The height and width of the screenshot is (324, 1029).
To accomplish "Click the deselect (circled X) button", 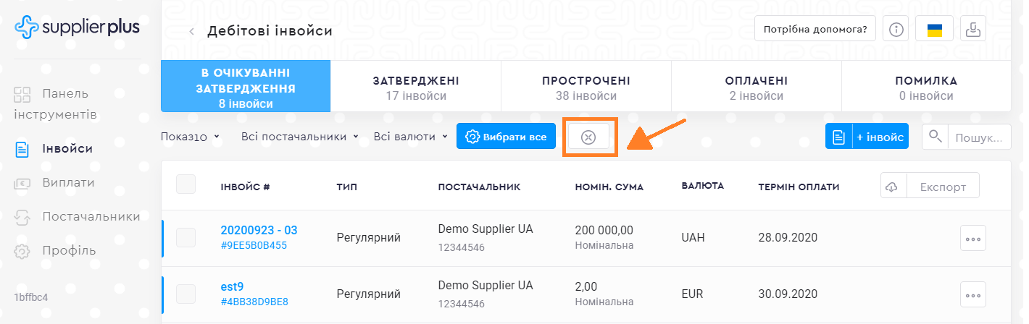I will pyautogui.click(x=588, y=137).
